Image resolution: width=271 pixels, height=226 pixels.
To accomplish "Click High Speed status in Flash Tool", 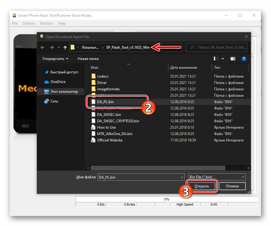I will pos(185,204).
